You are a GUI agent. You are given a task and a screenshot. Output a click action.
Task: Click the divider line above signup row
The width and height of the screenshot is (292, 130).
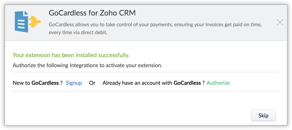coord(146,72)
